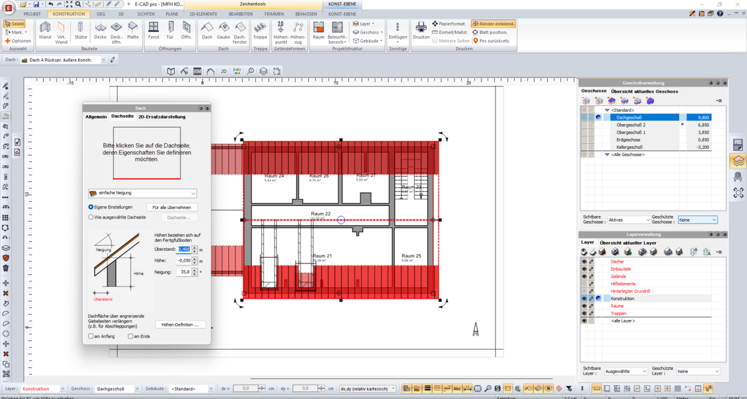747x399 pixels.
Task: Click the Blatt position option
Action: (x=490, y=32)
